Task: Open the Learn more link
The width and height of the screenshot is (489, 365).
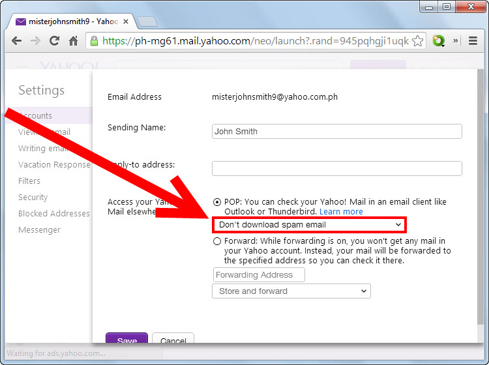Action: [341, 212]
